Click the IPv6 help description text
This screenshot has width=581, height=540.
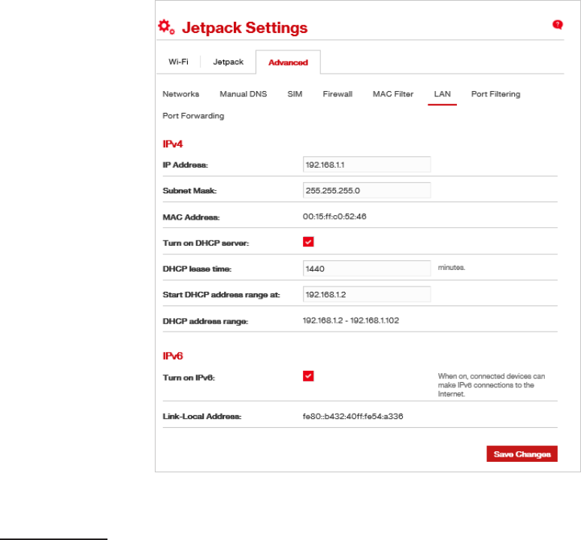[492, 385]
